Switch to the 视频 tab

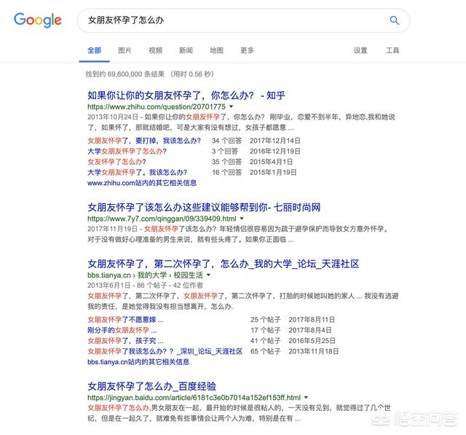(x=155, y=50)
